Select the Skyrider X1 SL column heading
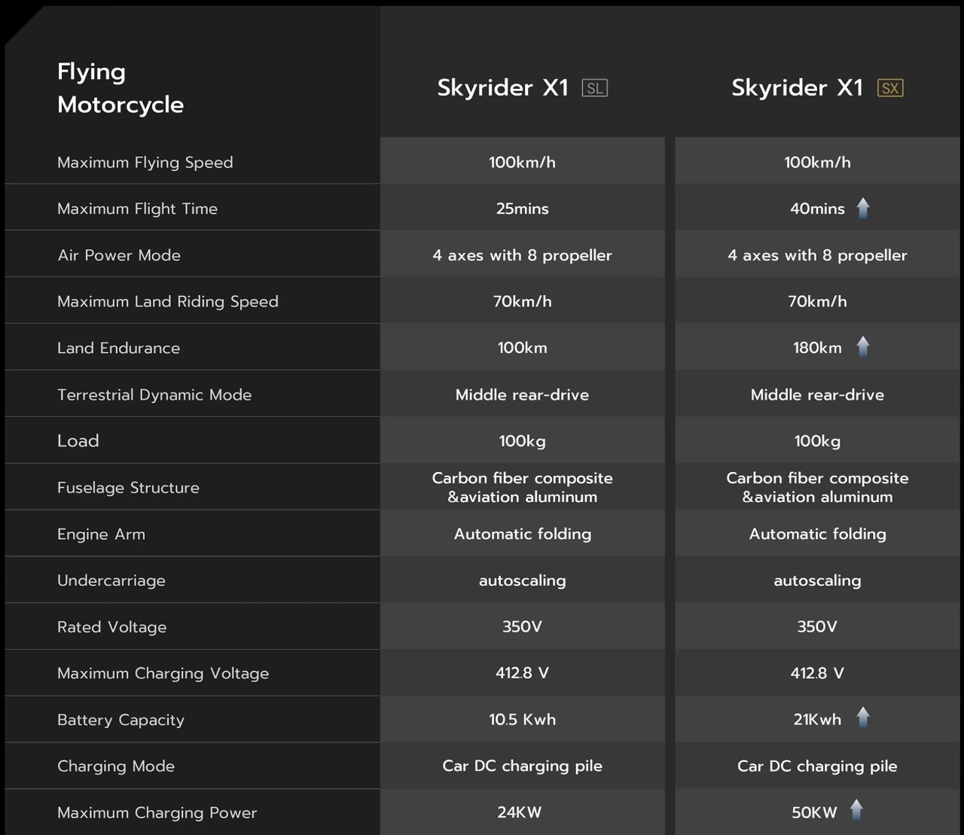This screenshot has height=835, width=964. point(503,87)
